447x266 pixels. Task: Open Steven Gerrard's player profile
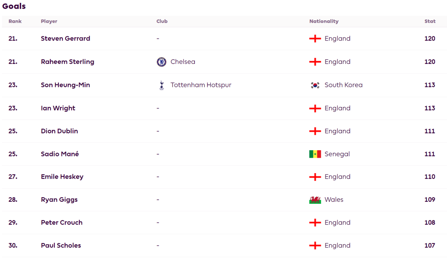tap(65, 38)
